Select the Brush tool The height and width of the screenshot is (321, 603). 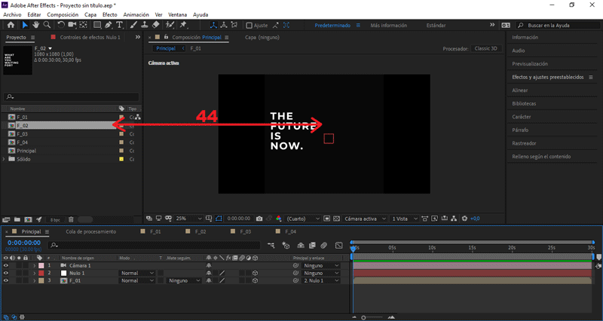[x=133, y=25]
